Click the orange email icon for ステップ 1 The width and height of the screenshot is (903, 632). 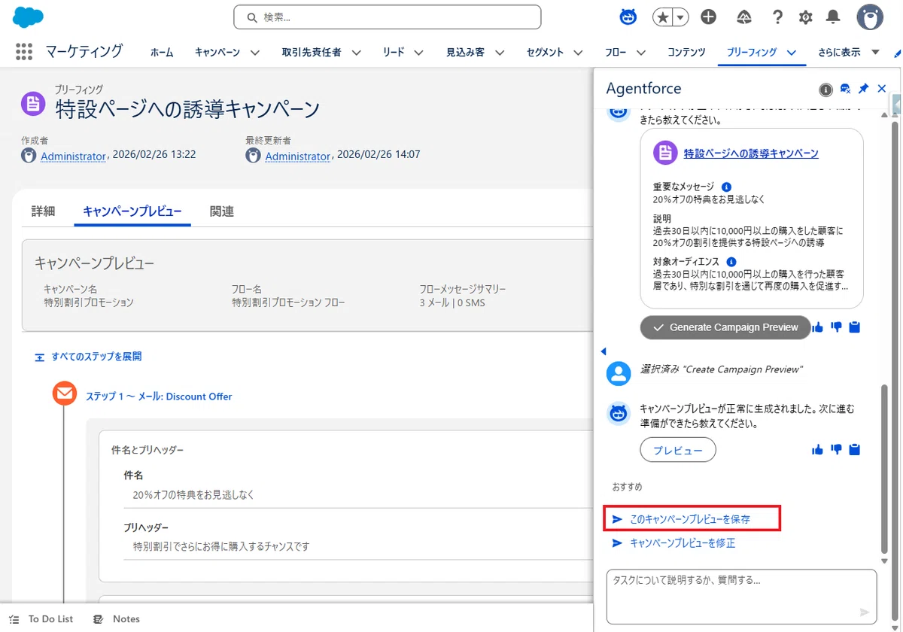(65, 393)
